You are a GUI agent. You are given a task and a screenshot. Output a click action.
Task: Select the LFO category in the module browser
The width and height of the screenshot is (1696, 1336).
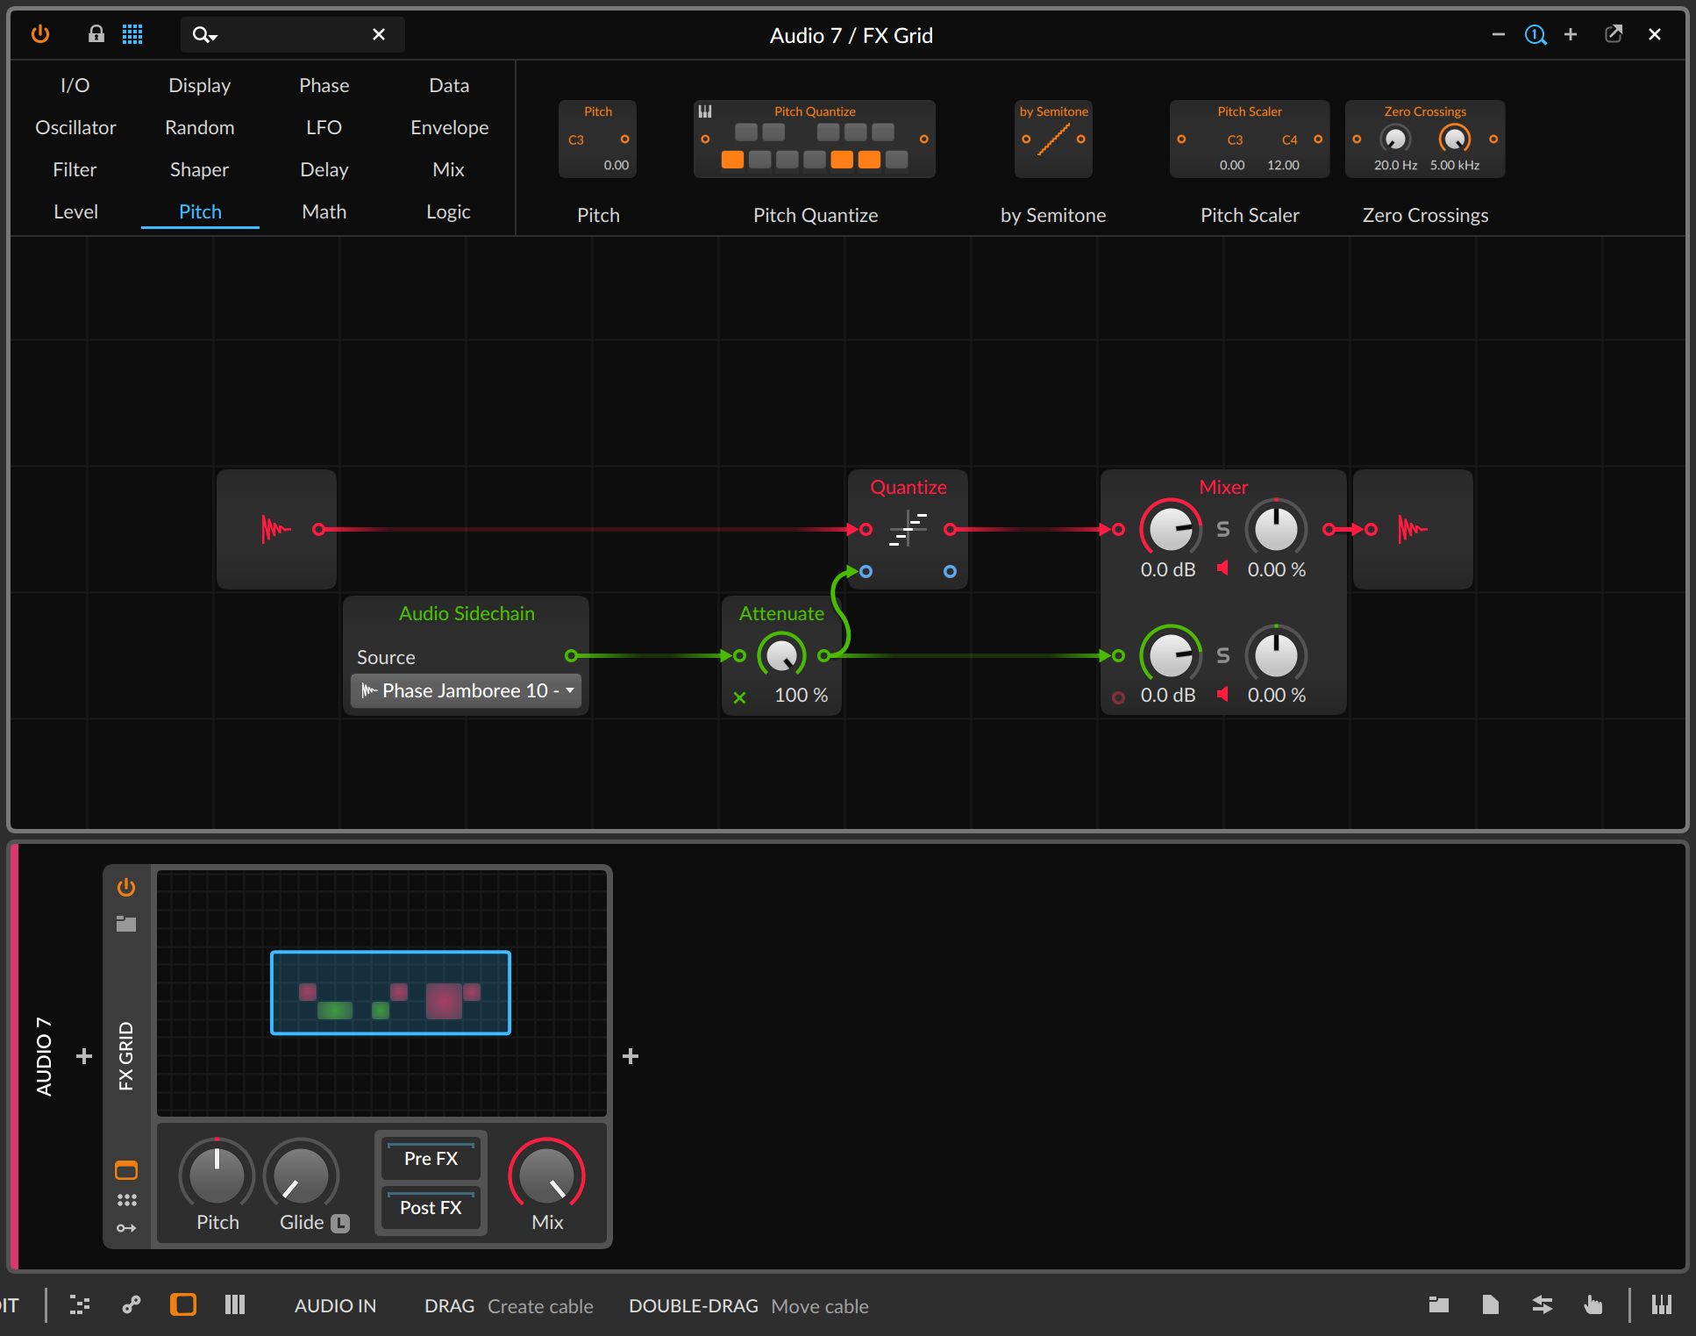coord(323,127)
